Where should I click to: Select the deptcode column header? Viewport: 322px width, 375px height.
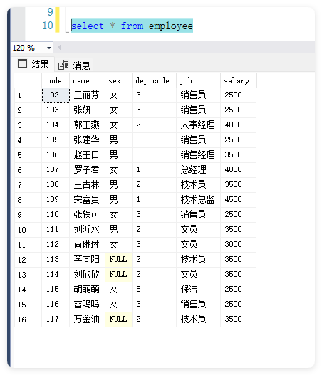154,81
